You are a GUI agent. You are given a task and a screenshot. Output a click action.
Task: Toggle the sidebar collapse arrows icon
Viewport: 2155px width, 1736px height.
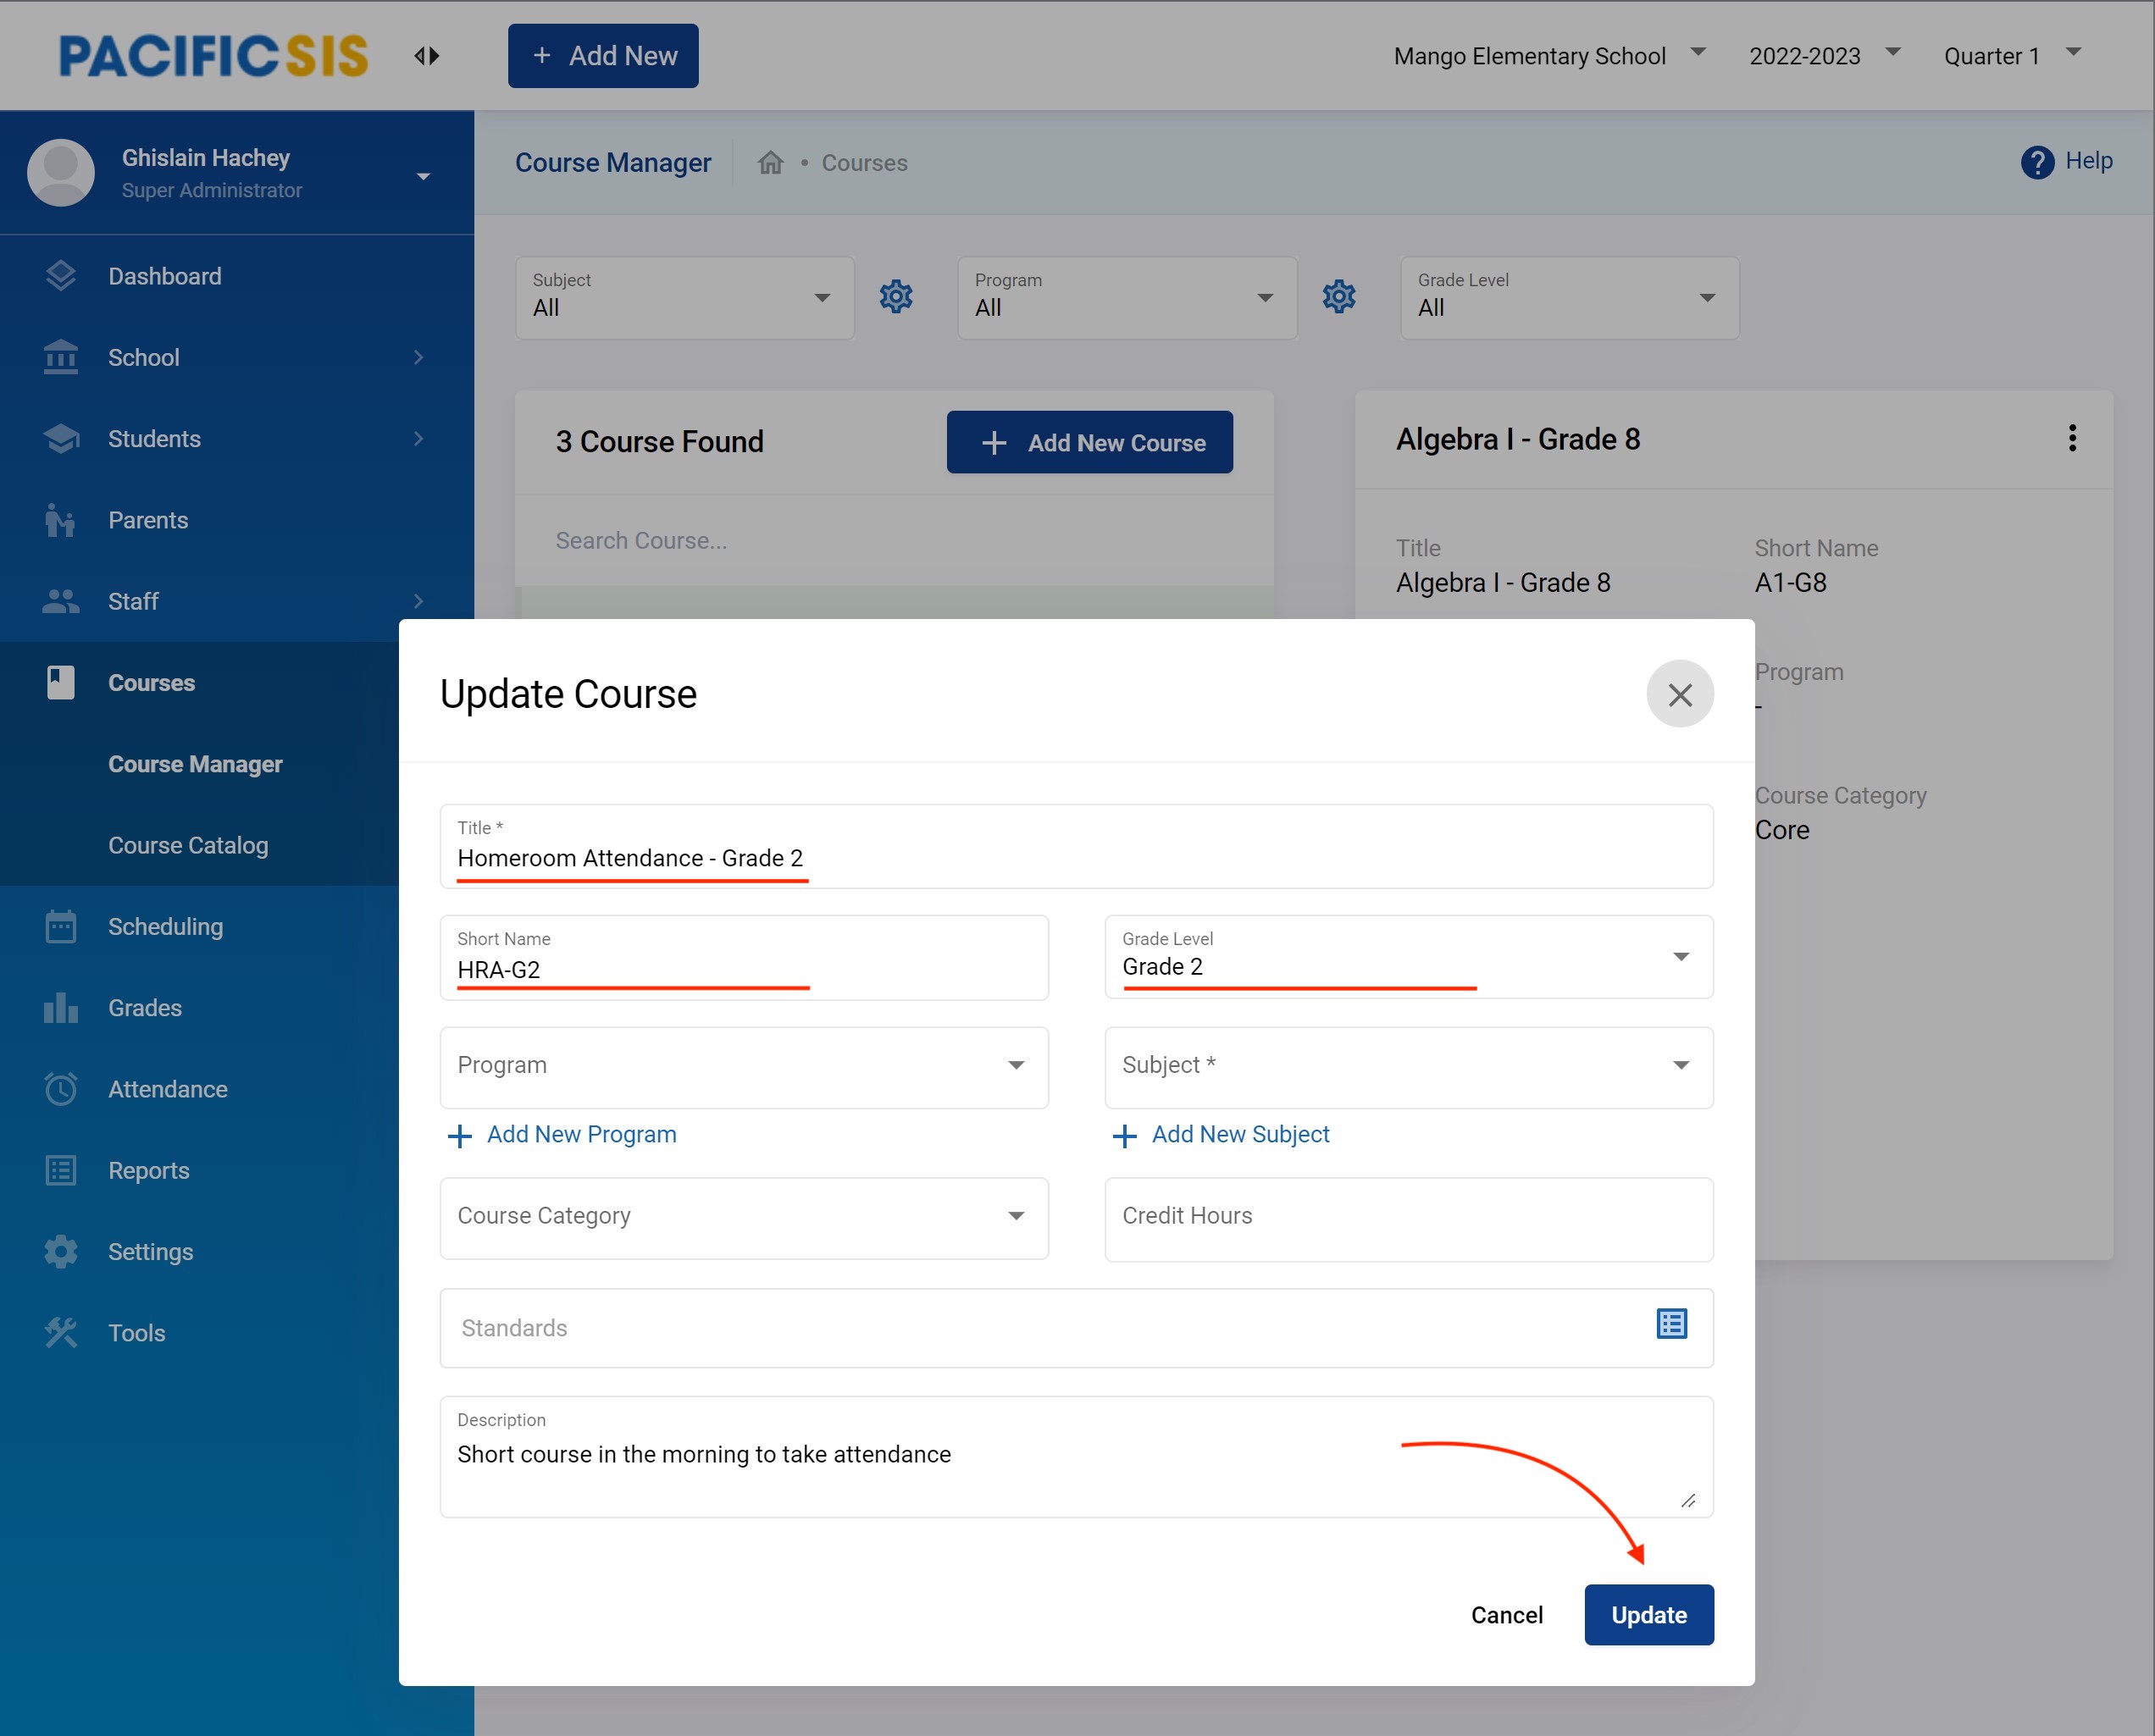pyautogui.click(x=427, y=56)
